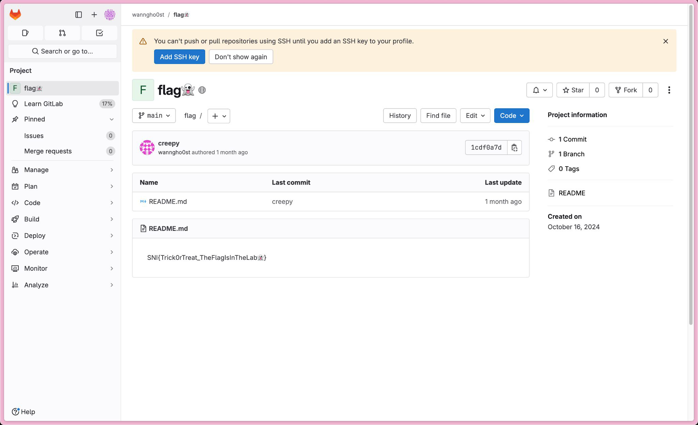Copy the commit SHA to clipboard

(514, 147)
